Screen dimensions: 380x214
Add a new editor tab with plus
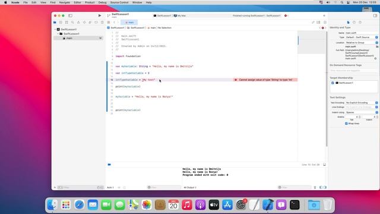(324, 15)
